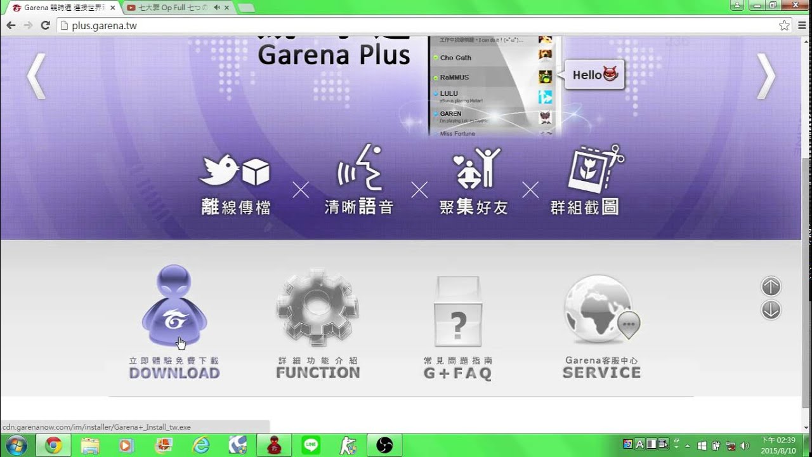Open the language bar options arrow
This screenshot has width=812, height=457.
click(x=676, y=447)
